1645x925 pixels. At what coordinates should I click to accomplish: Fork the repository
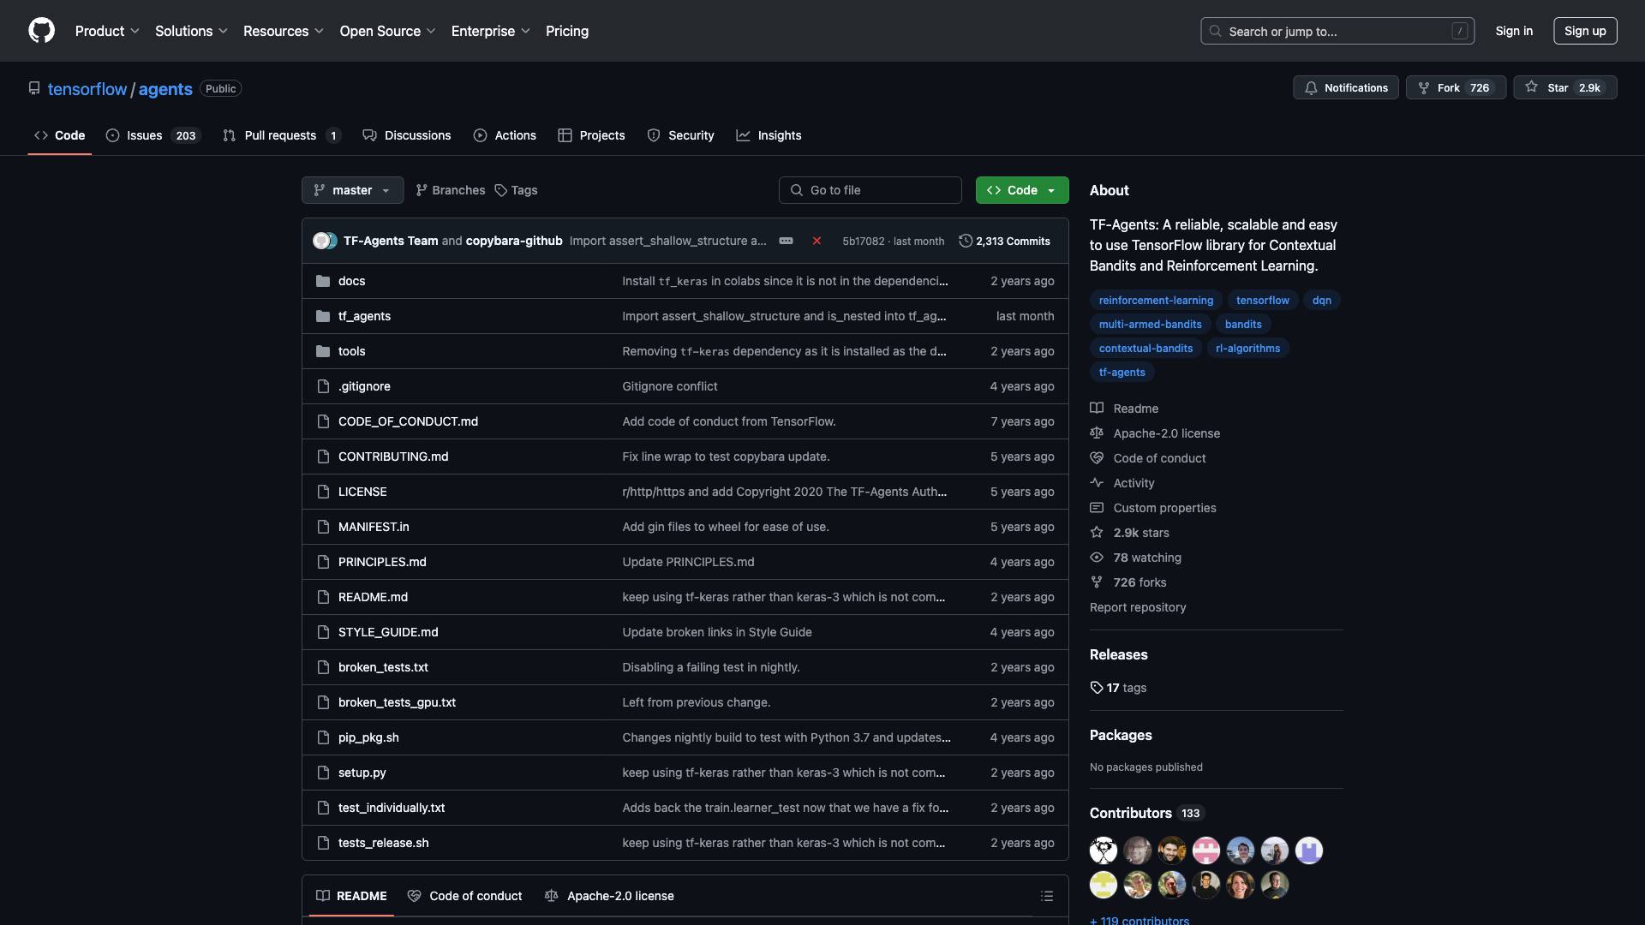point(1447,88)
